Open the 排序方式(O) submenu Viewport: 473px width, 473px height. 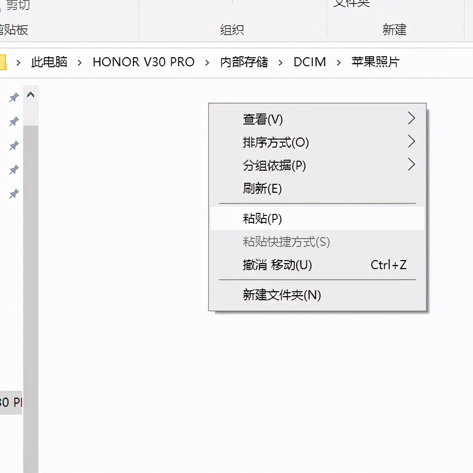[317, 142]
